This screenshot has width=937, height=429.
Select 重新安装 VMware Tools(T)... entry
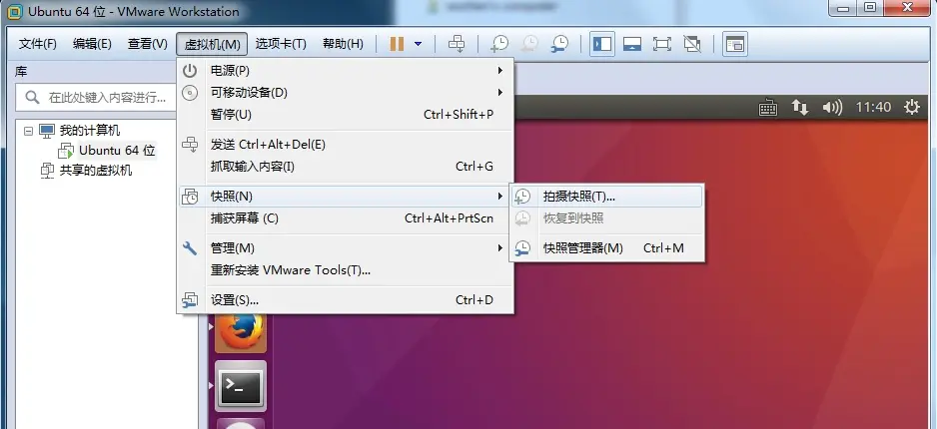pyautogui.click(x=346, y=270)
